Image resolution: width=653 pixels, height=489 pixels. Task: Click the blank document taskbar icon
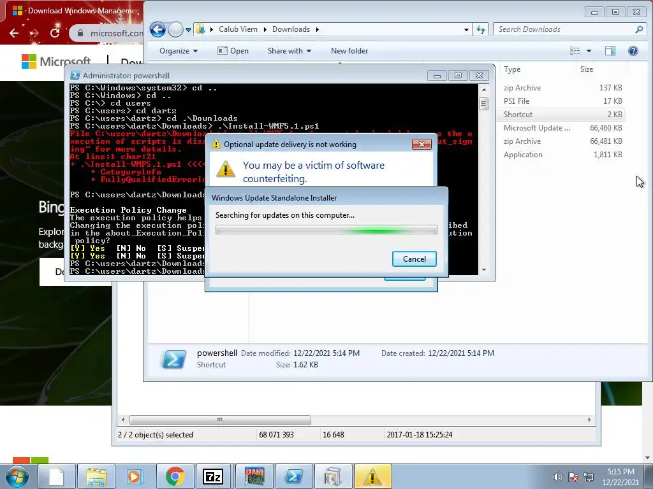pyautogui.click(x=56, y=476)
